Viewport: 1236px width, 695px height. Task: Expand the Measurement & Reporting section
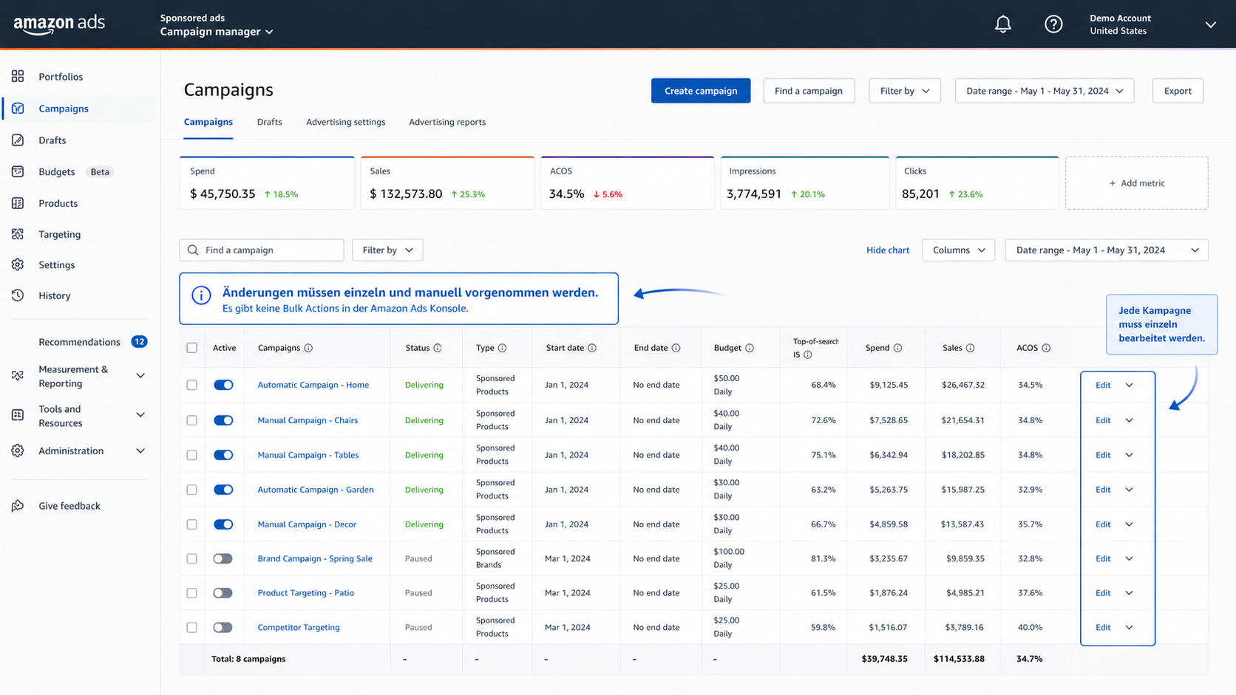[140, 376]
